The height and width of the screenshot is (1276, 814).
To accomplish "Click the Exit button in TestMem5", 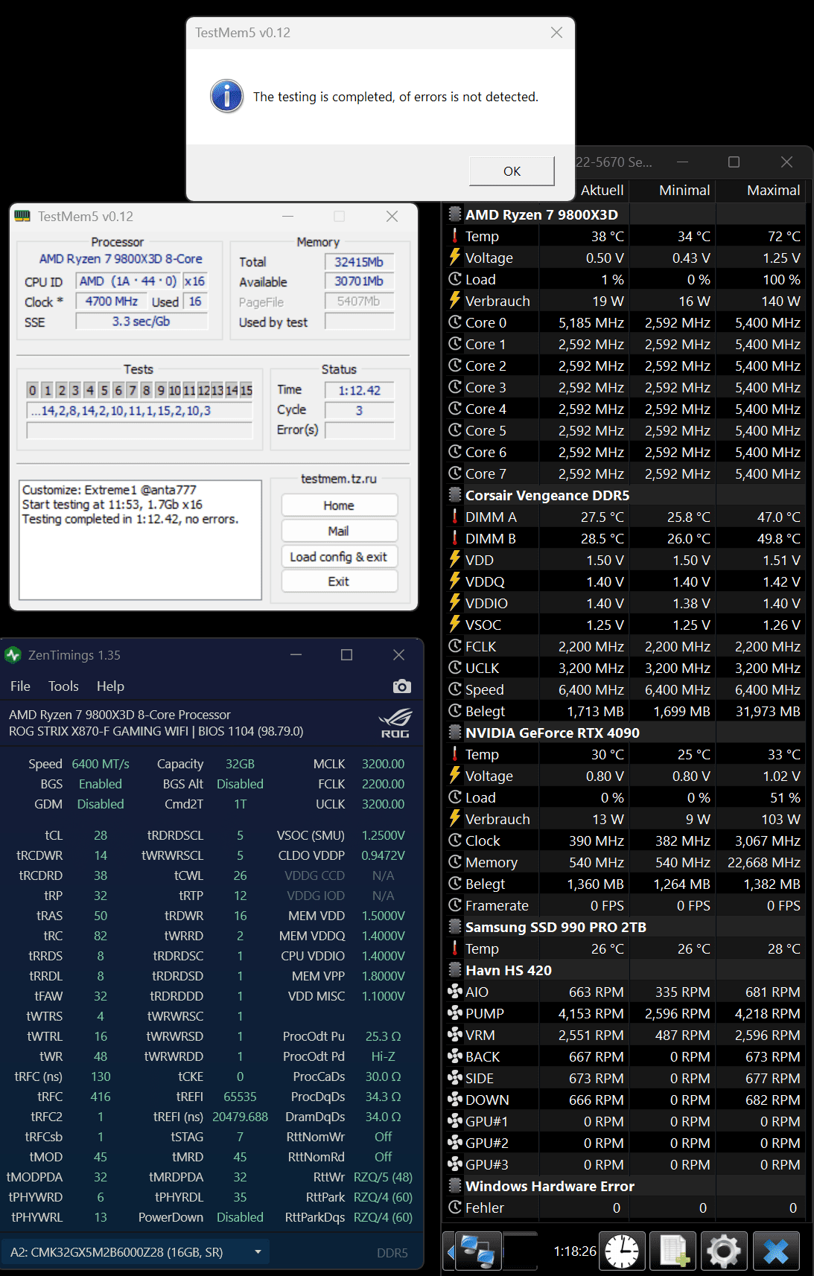I will click(339, 581).
